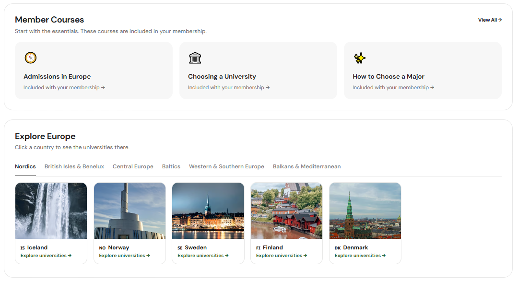The width and height of the screenshot is (518, 282).
Task: Click 'Click a country to see the universities there.' text
Action: coord(72,147)
